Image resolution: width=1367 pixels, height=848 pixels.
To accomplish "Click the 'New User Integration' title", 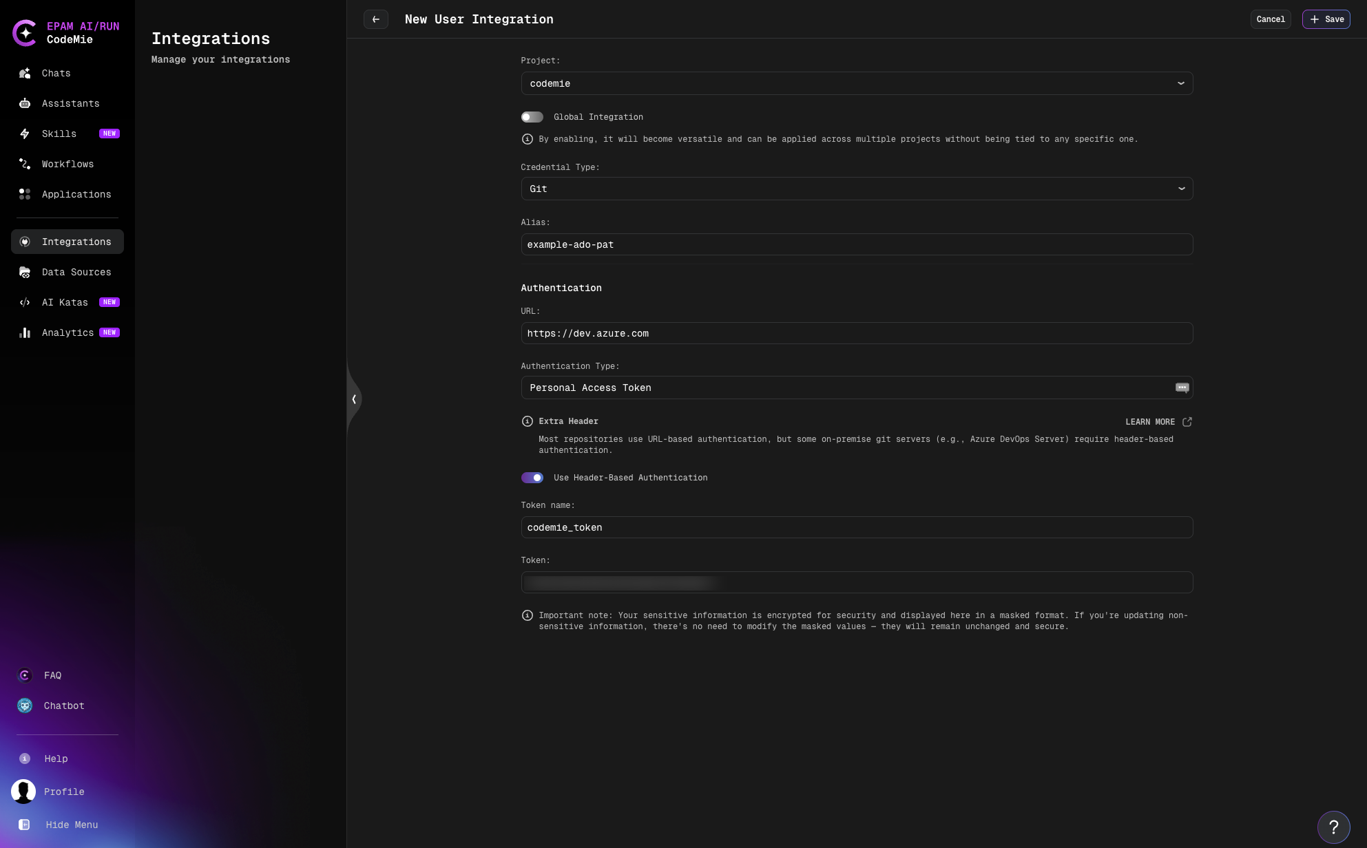I will (x=479, y=19).
